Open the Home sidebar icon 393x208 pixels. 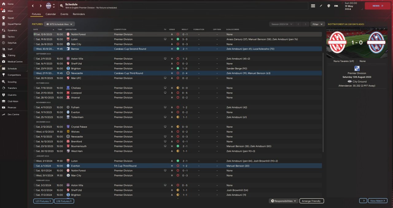click(x=4, y=4)
